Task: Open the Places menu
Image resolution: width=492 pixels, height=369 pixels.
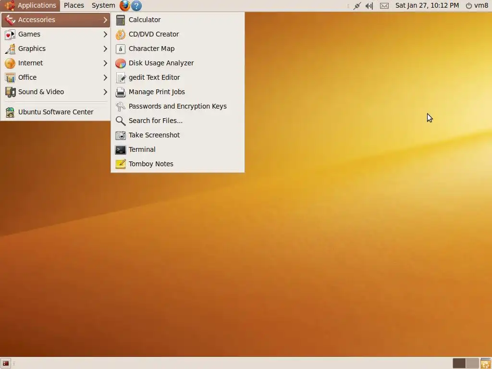Action: pyautogui.click(x=74, y=5)
